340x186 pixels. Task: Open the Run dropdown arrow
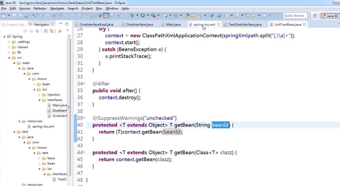click(148, 15)
